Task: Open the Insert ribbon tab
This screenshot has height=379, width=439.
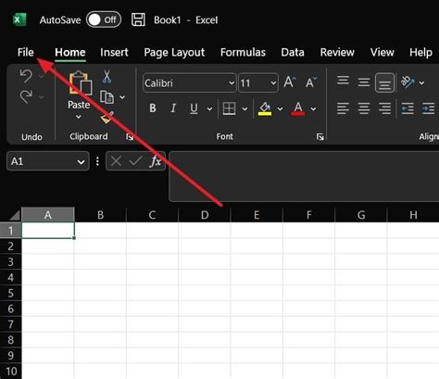Action: click(114, 52)
